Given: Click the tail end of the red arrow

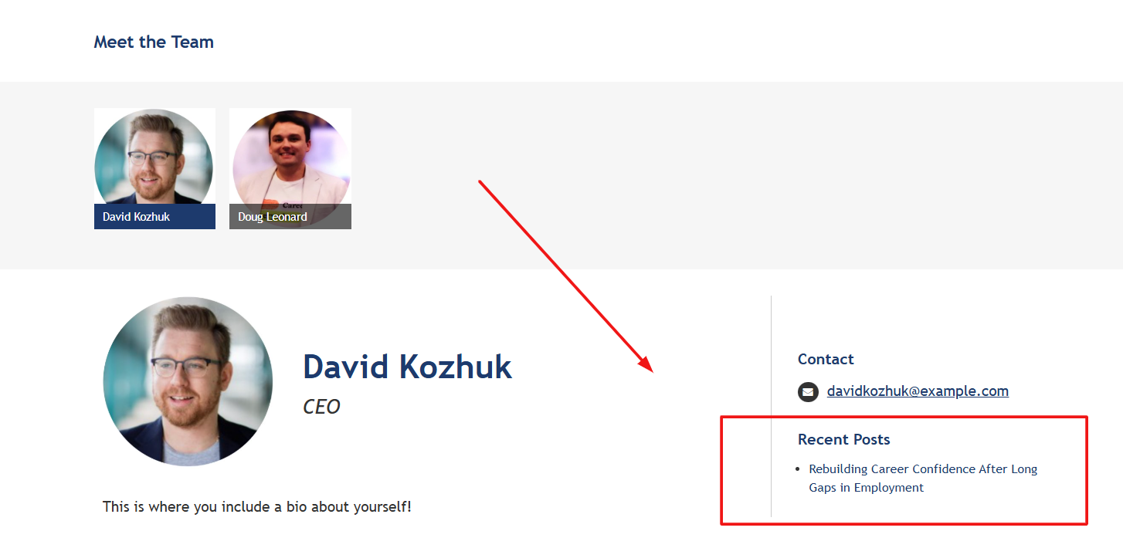Looking at the screenshot, I should point(480,182).
